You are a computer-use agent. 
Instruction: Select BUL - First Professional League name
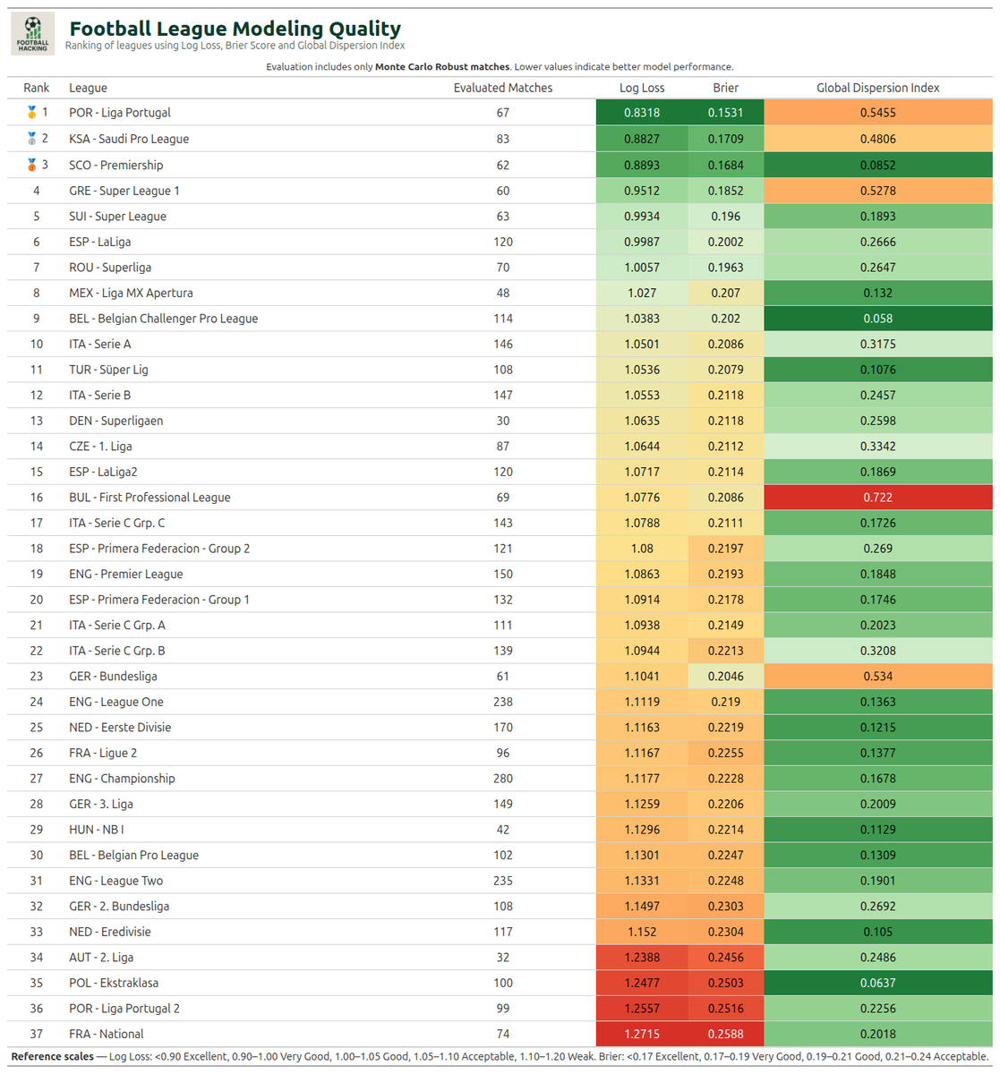[150, 498]
